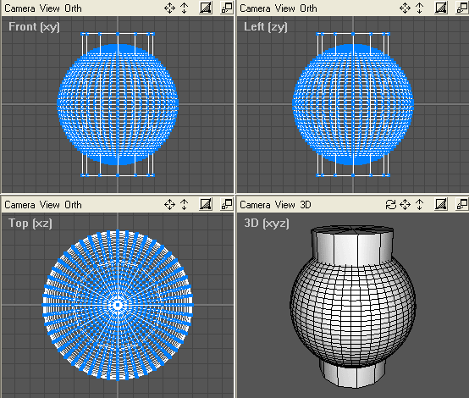Click the zoom arrow icon in the Top viewport
Viewport: 469px width, 398px height.
point(185,205)
